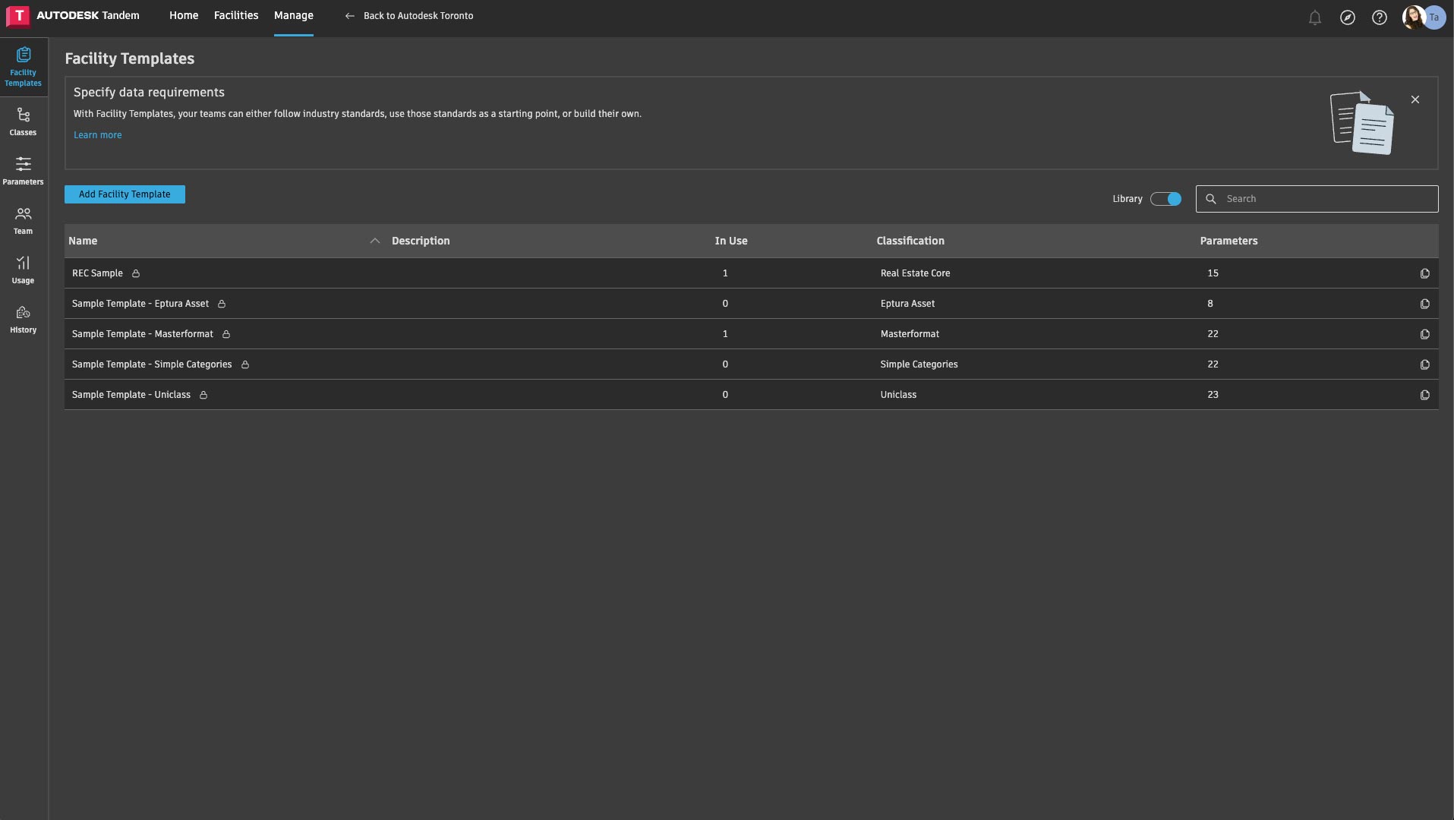Follow the Learn more link
This screenshot has height=820, width=1454.
pyautogui.click(x=97, y=135)
